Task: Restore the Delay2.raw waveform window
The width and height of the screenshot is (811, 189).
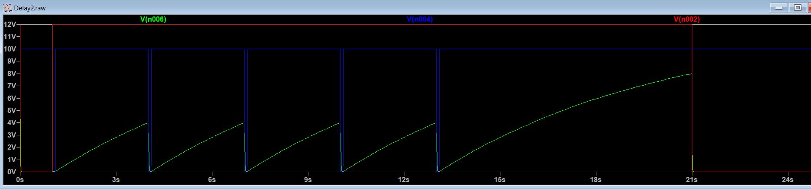Action: coord(798,8)
